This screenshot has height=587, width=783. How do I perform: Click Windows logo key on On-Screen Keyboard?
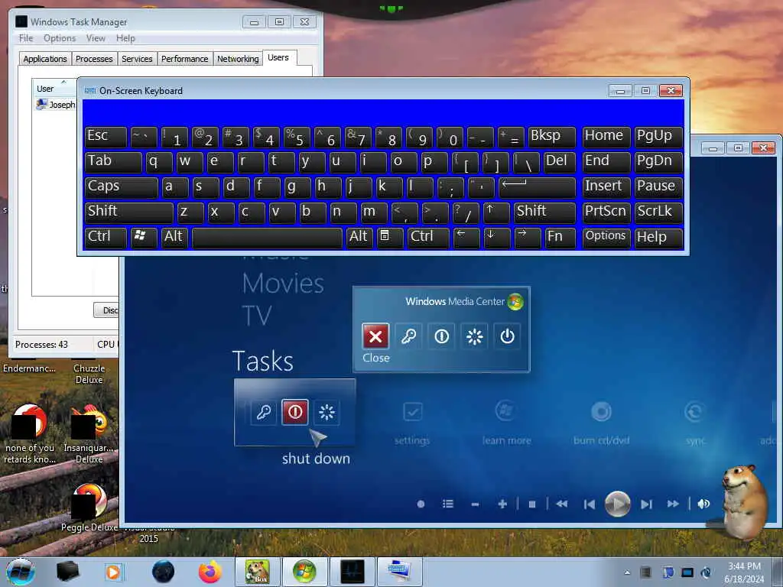(143, 238)
